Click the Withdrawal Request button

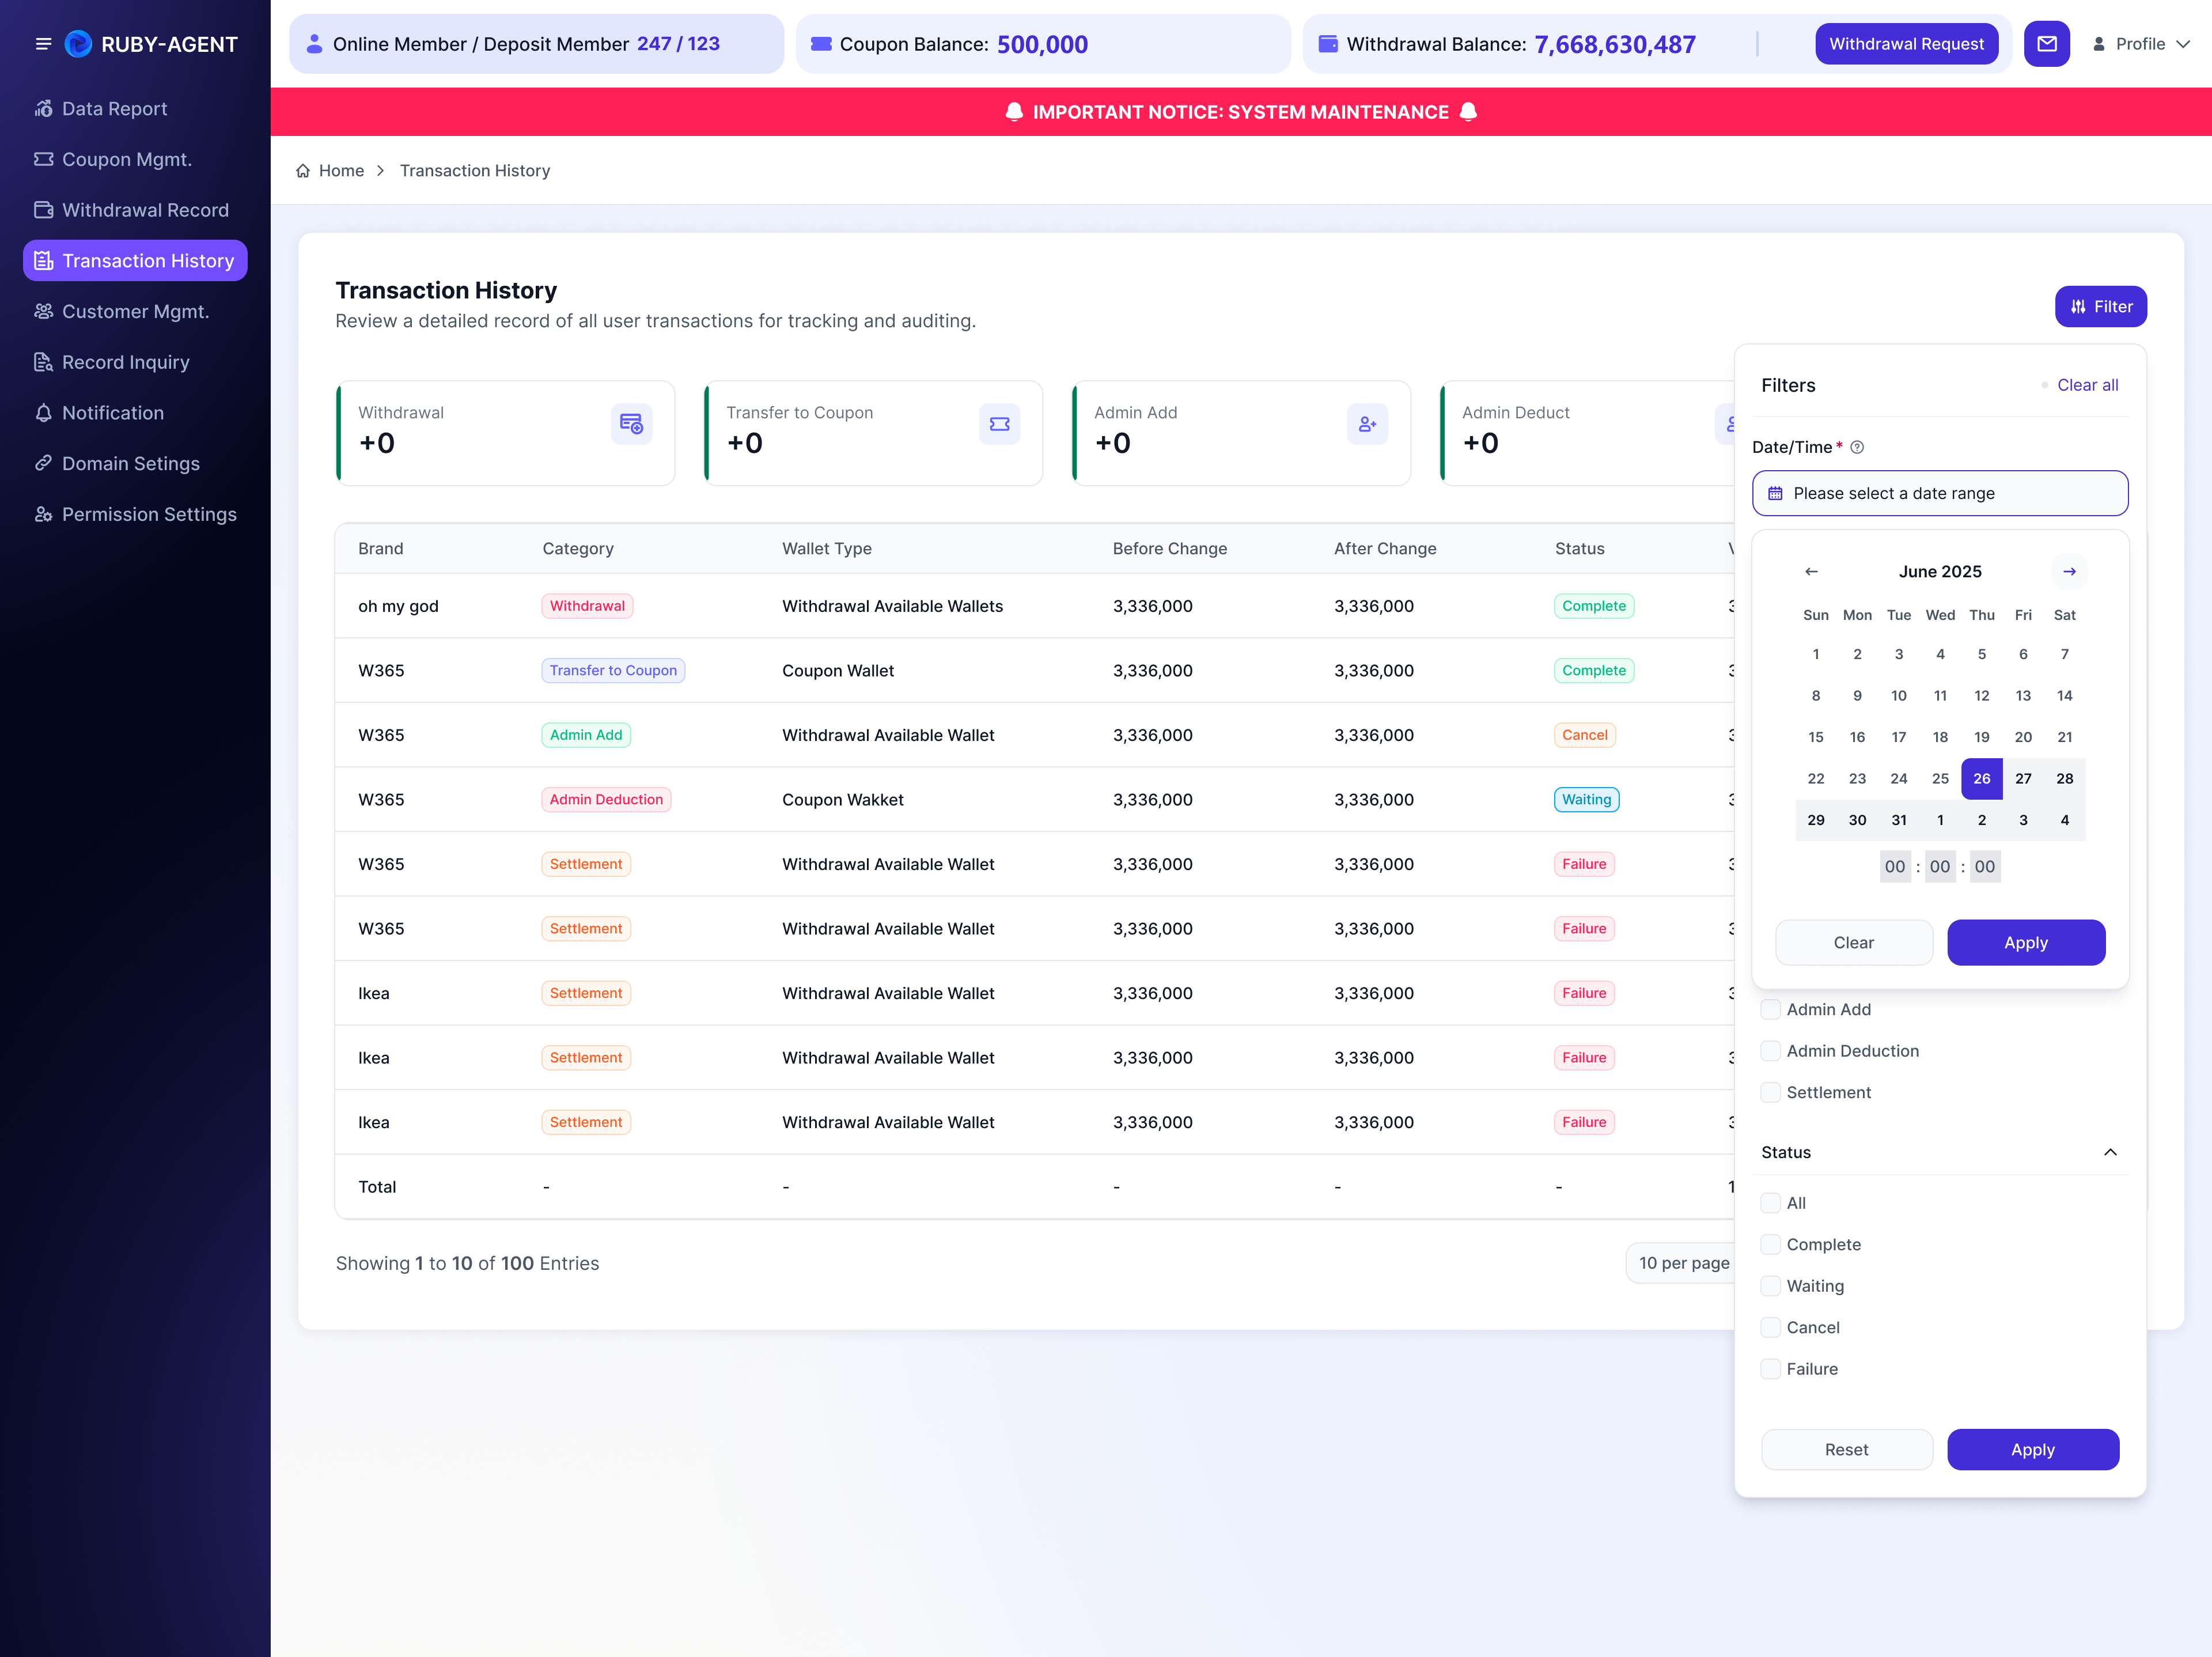(1906, 44)
